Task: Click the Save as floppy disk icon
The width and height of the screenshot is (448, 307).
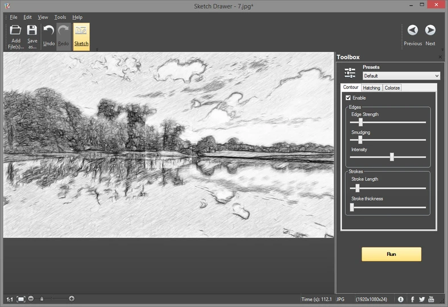Action: point(32,31)
